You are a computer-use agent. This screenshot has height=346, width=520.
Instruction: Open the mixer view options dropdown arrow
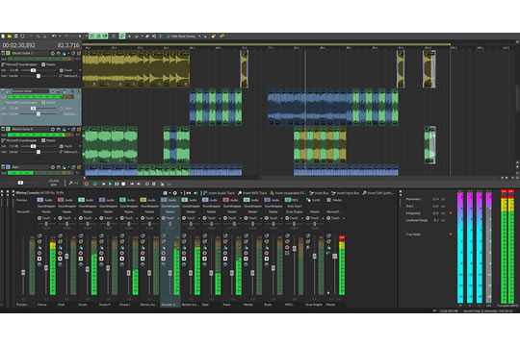pyautogui.click(x=169, y=193)
